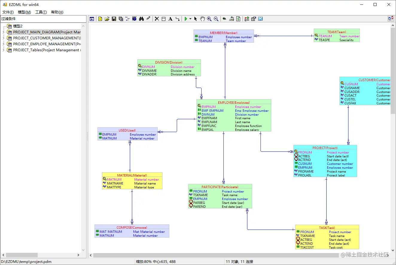Click the zoom in magnifier icon

[209, 19]
